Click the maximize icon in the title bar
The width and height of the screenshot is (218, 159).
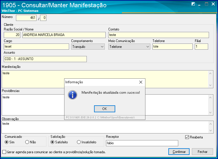(x=206, y=4)
